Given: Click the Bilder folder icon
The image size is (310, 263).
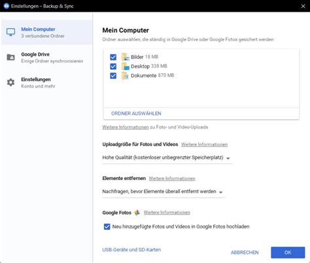Looking at the screenshot, I should (x=126, y=57).
